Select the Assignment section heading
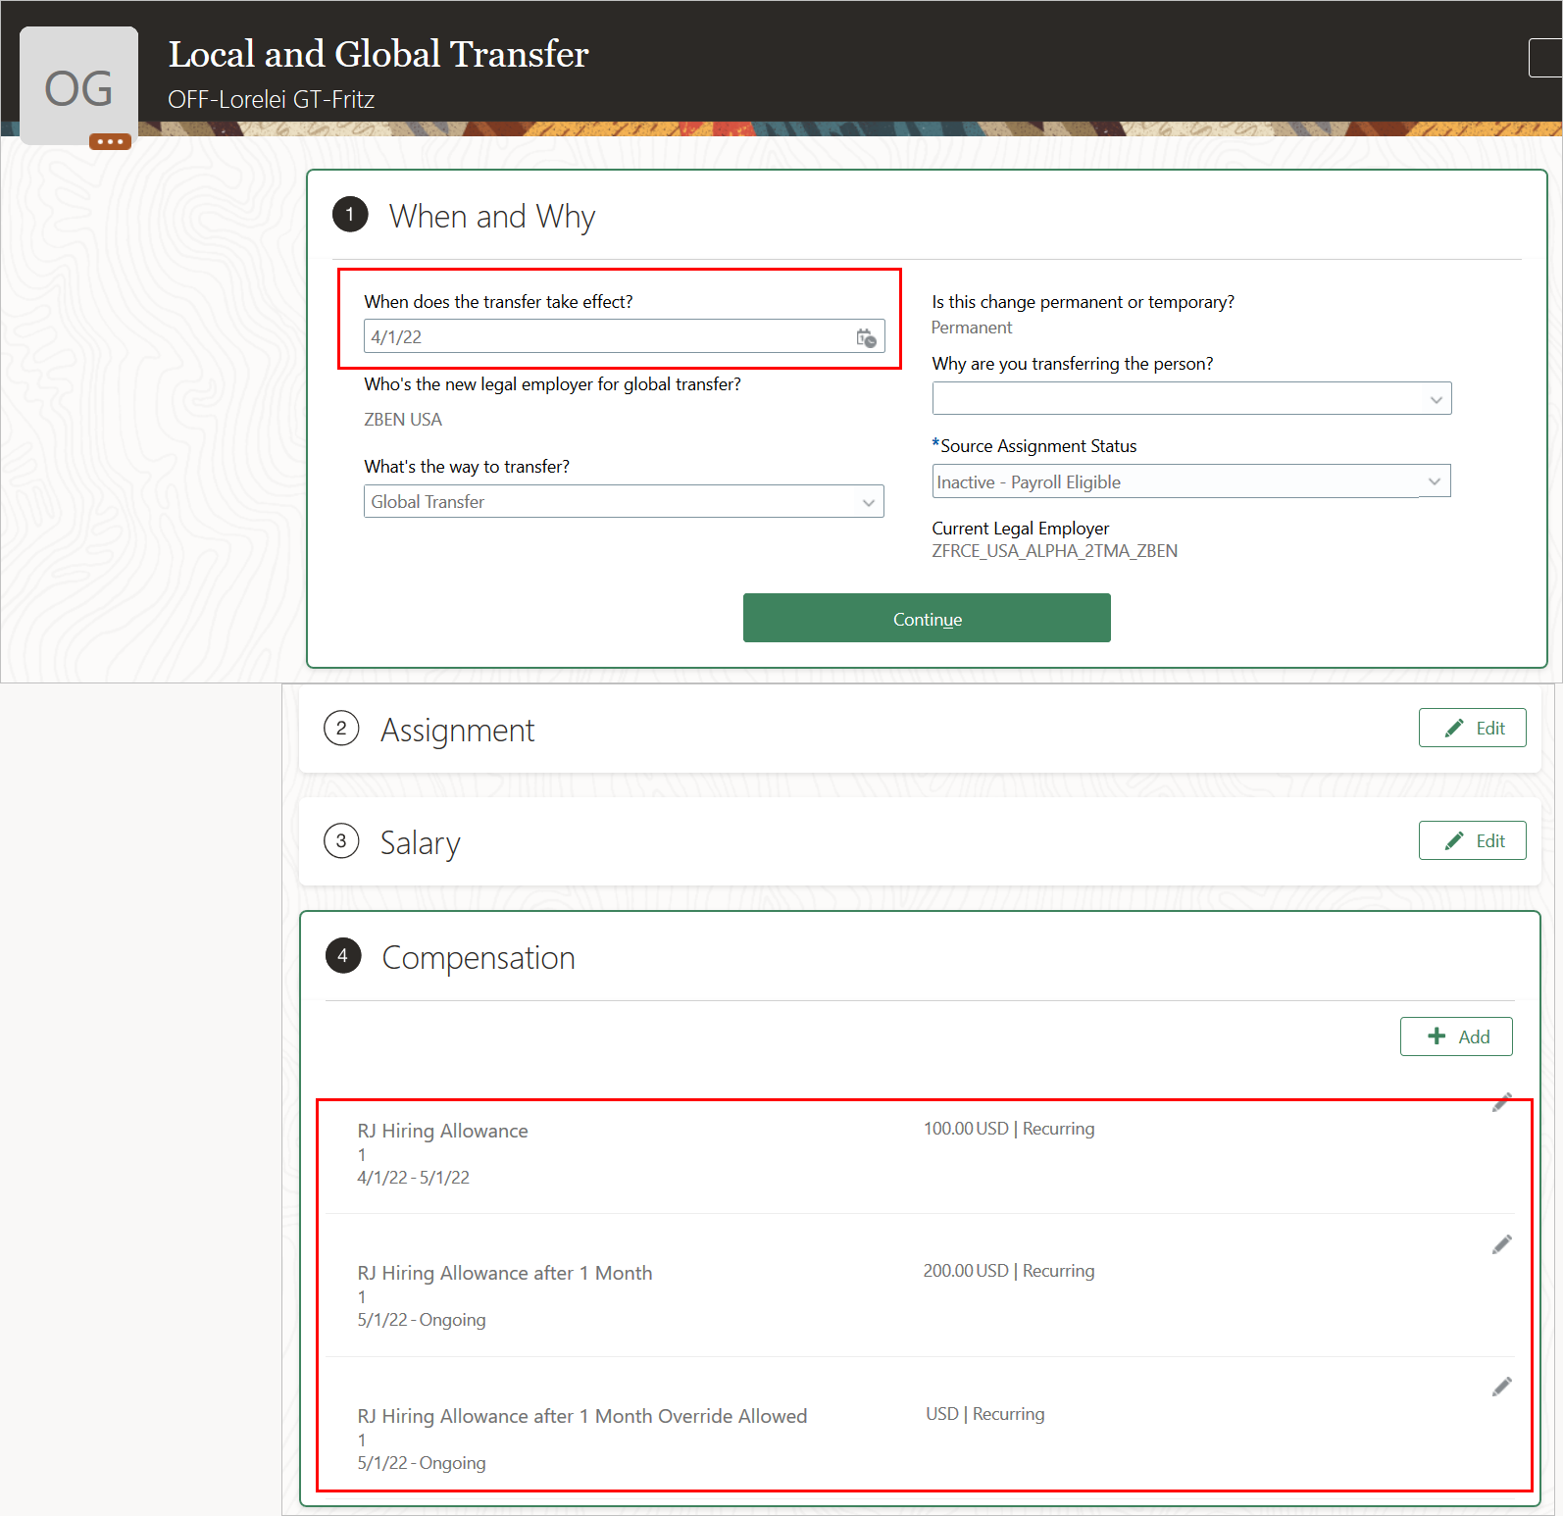 point(457,731)
